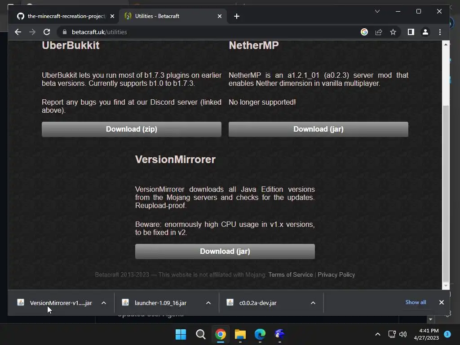Click the page scrollbar down arrow

point(446,285)
